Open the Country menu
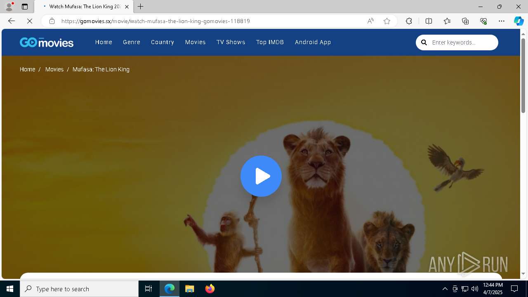 (x=163, y=42)
